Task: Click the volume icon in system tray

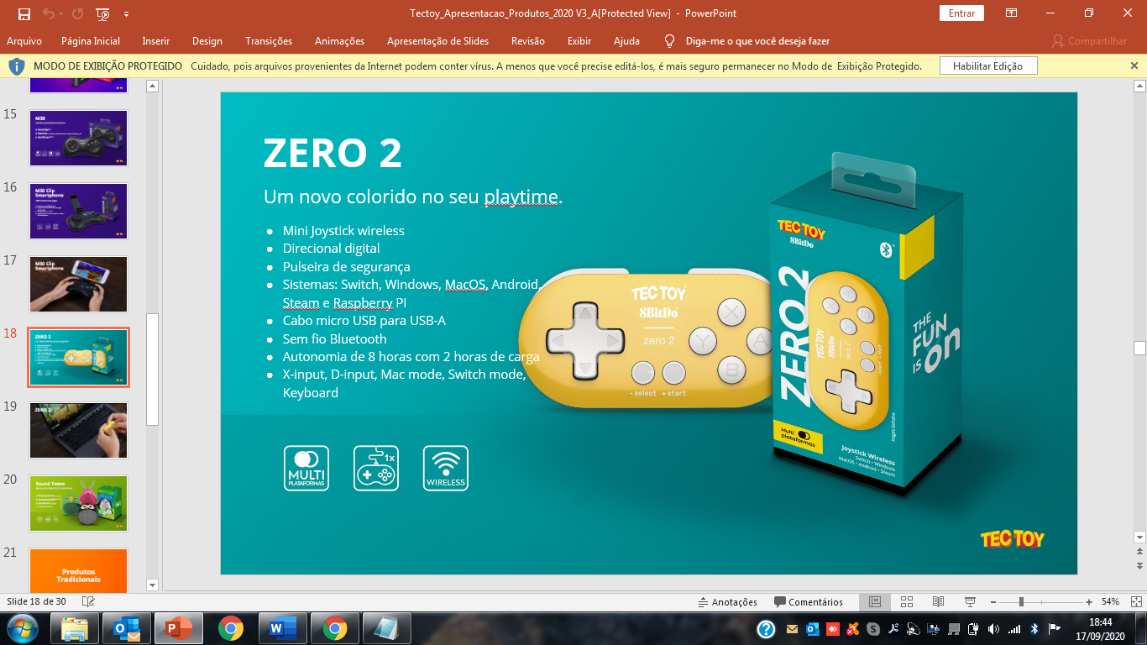Action: (x=994, y=628)
